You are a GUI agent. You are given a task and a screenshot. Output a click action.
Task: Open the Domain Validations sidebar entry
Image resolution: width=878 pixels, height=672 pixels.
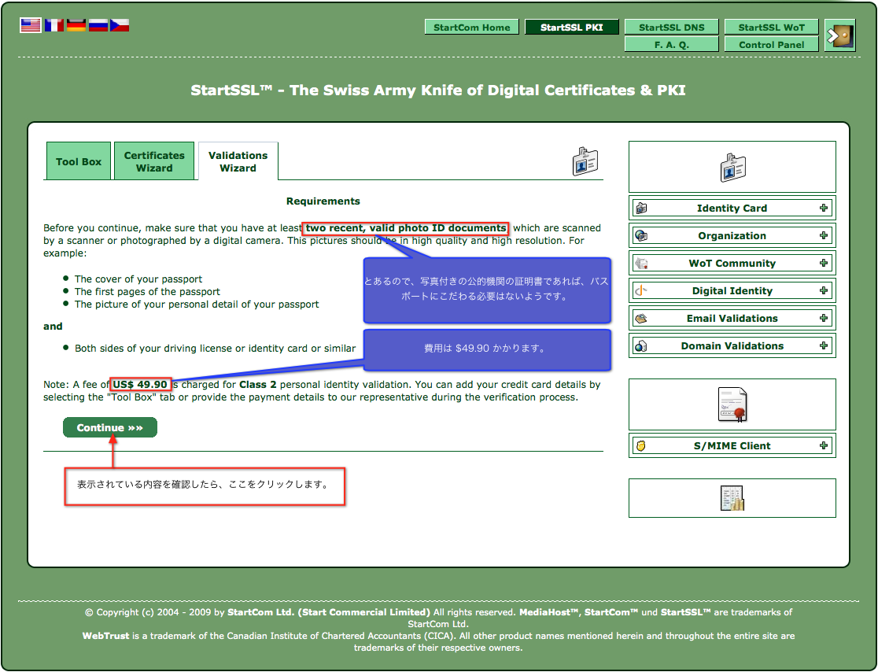click(x=732, y=346)
